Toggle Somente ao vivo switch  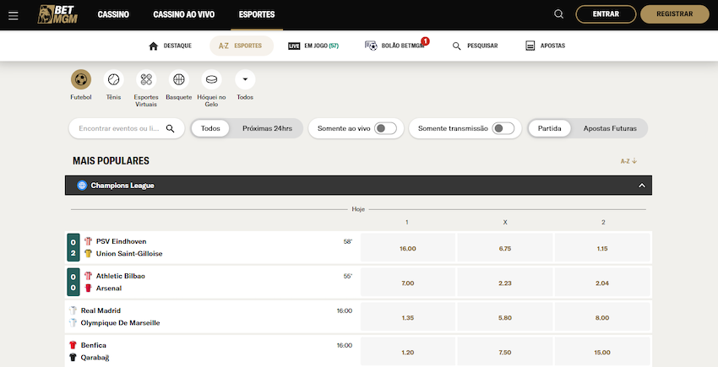pos(385,128)
